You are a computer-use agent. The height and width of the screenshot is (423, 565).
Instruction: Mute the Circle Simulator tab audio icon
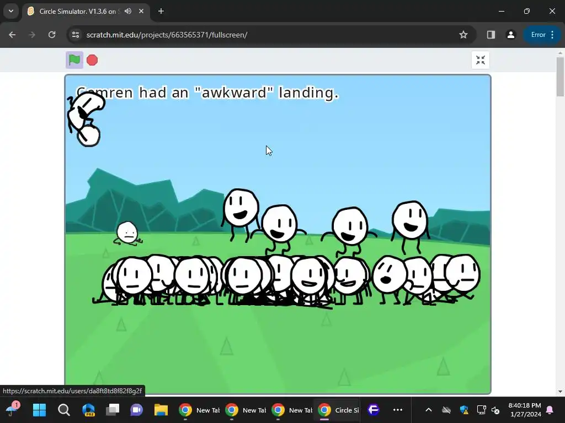(x=128, y=11)
